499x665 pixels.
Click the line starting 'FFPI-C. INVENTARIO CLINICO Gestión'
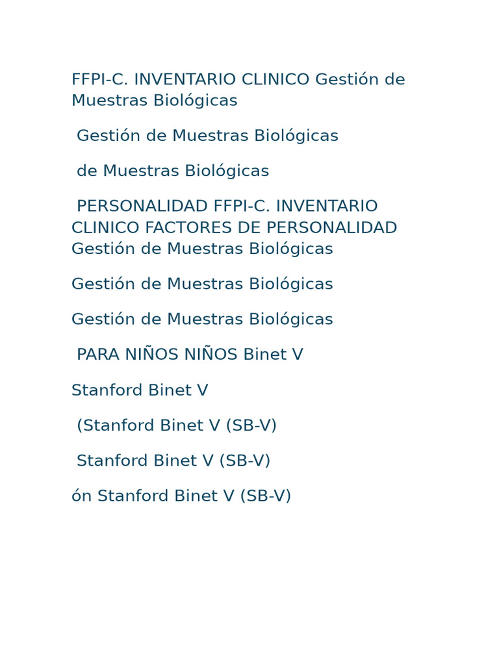(x=238, y=79)
